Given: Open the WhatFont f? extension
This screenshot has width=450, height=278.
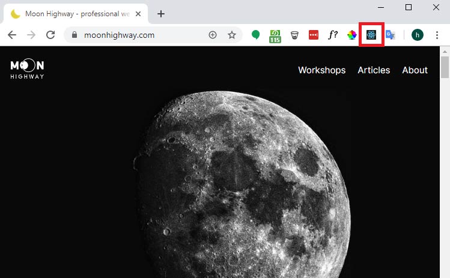Looking at the screenshot, I should point(333,35).
